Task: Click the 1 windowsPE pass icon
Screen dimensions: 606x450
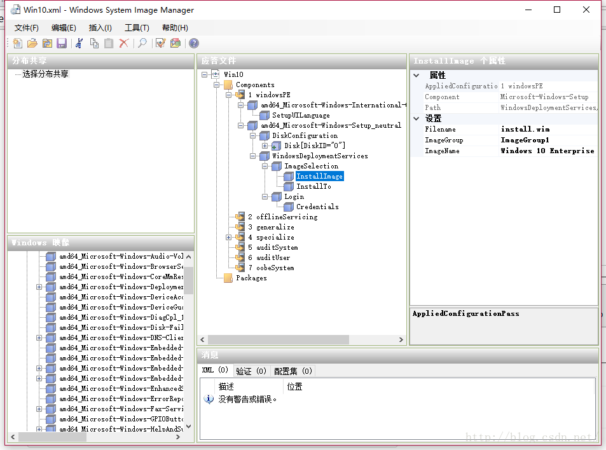Action: click(240, 95)
